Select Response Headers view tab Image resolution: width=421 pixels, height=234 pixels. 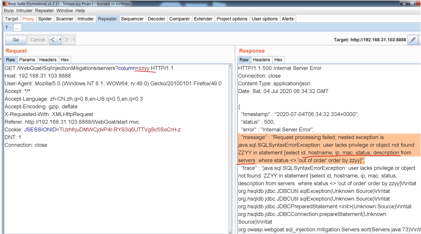tap(261, 60)
